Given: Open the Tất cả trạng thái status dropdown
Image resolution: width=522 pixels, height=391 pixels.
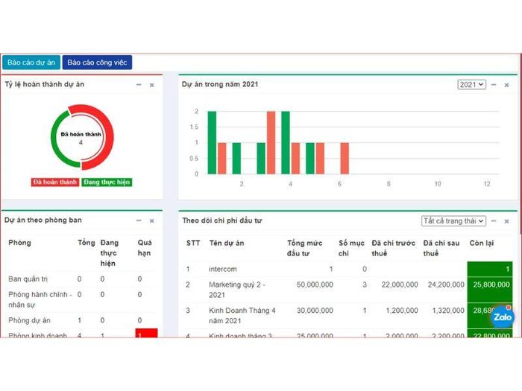Looking at the screenshot, I should [453, 221].
